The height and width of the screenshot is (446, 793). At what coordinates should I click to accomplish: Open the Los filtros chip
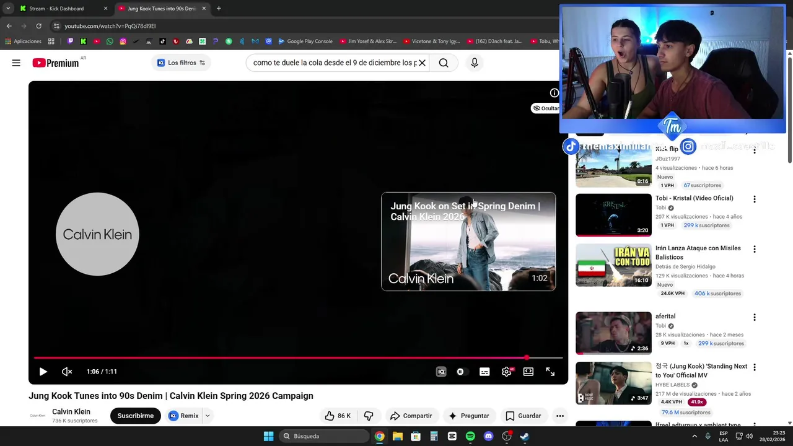(181, 63)
